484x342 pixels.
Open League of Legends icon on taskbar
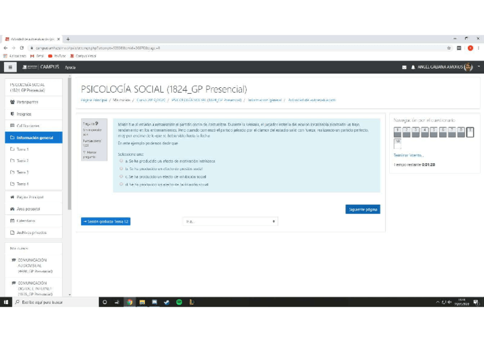click(x=191, y=302)
